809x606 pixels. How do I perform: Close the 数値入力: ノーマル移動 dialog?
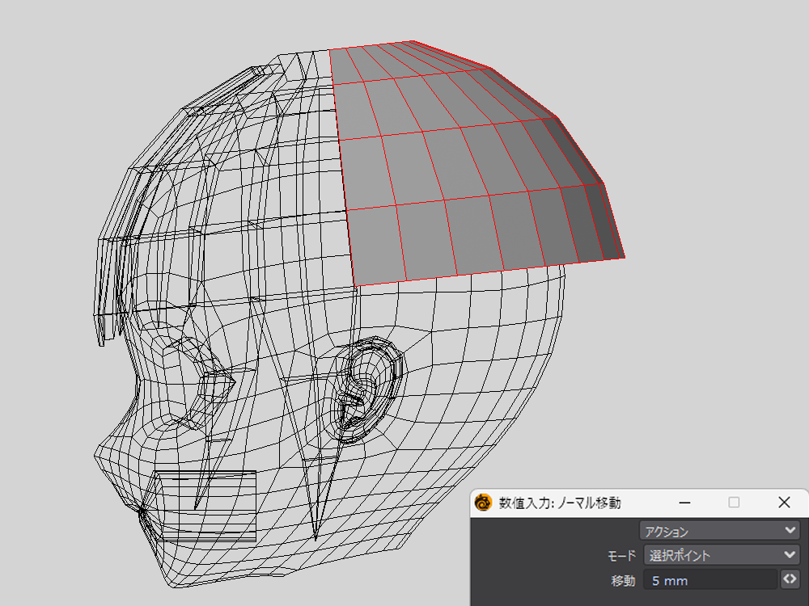pyautogui.click(x=783, y=503)
